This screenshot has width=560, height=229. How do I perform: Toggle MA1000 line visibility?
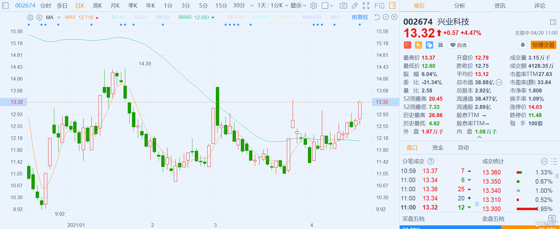[312, 17]
